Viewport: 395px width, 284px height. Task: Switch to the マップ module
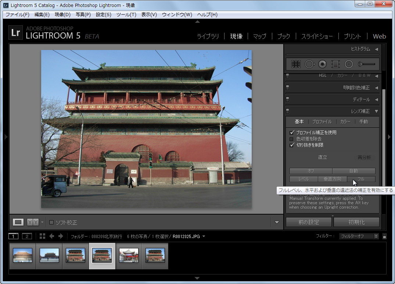click(x=259, y=36)
